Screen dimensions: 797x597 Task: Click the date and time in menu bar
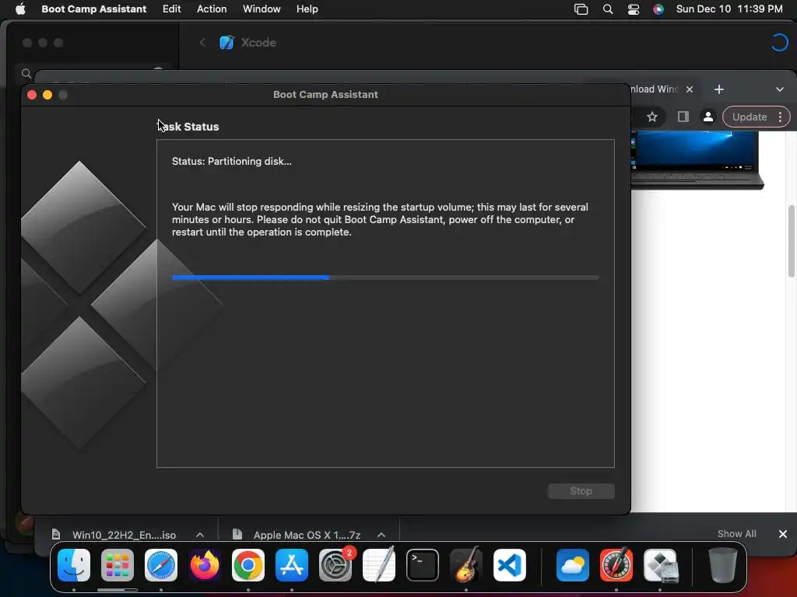pyautogui.click(x=729, y=9)
